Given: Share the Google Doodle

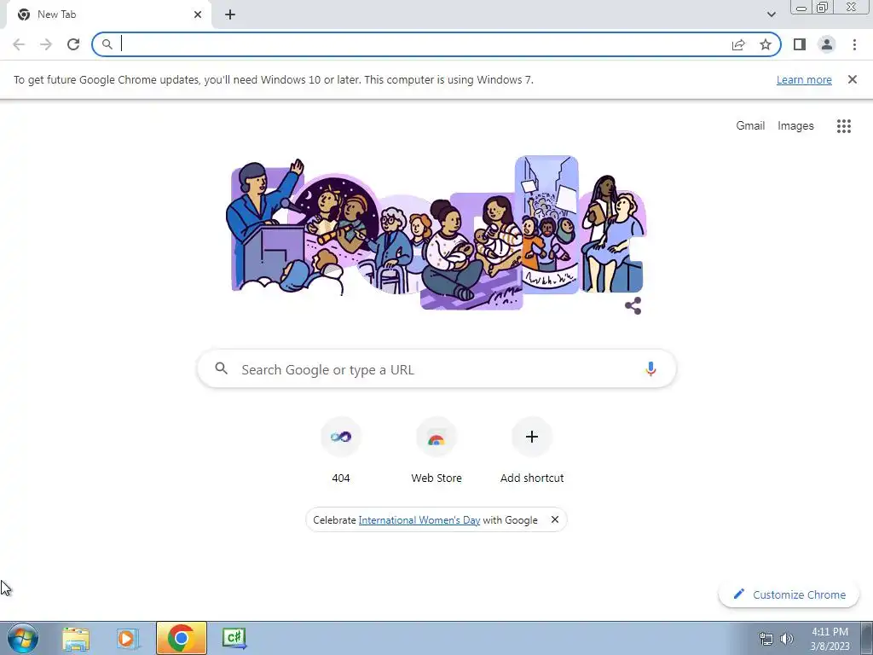Looking at the screenshot, I should coord(633,306).
